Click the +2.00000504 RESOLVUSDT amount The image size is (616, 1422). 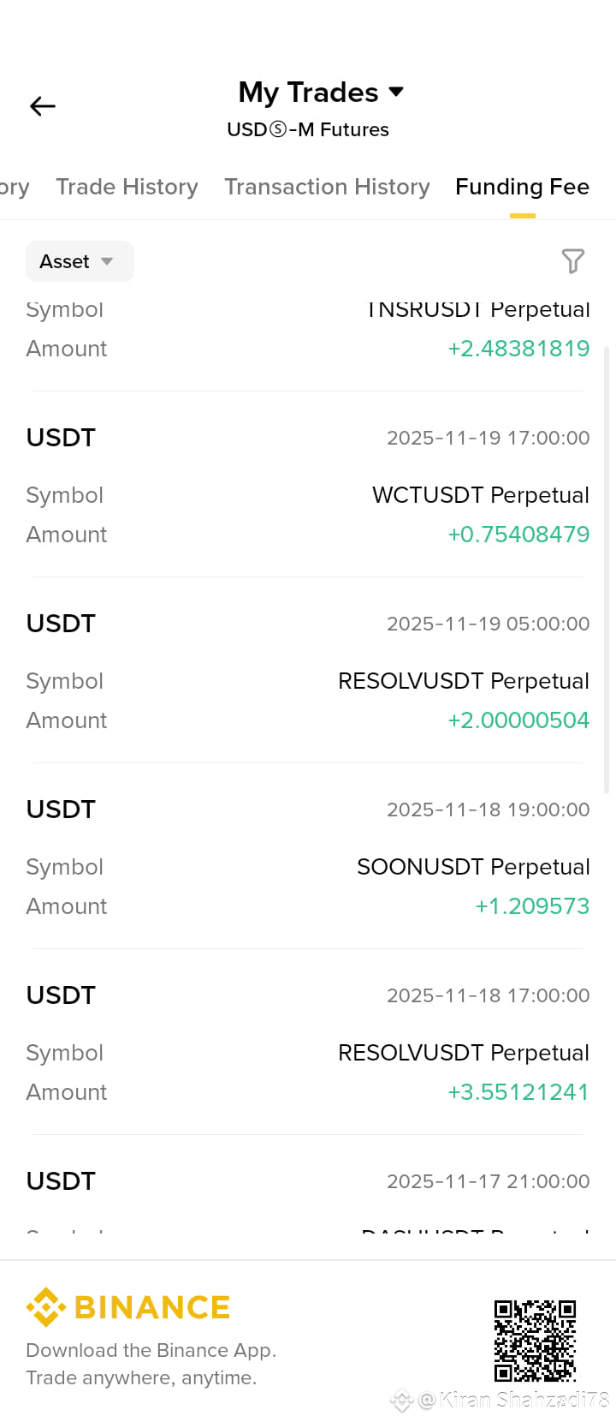coord(518,720)
